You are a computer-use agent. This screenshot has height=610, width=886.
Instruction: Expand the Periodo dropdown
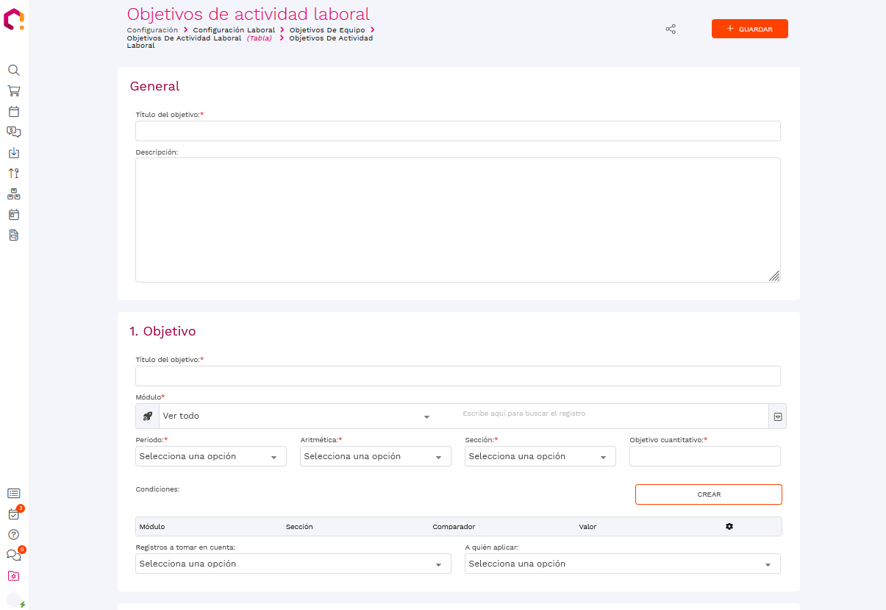pos(211,457)
